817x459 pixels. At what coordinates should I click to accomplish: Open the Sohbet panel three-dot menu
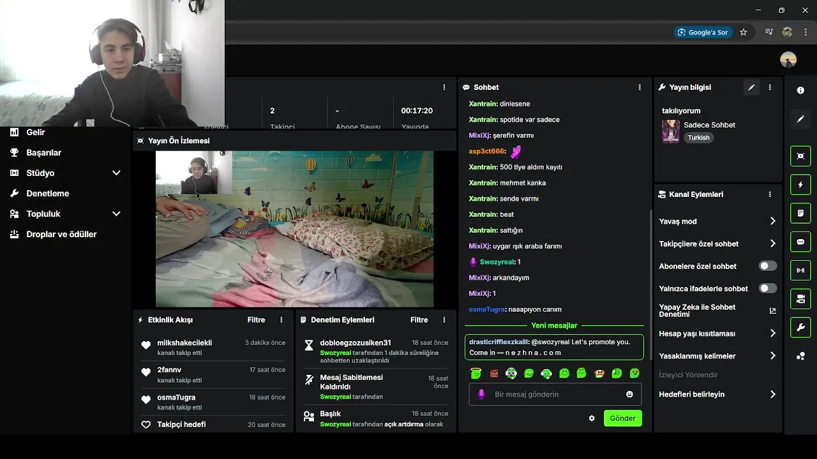[640, 87]
